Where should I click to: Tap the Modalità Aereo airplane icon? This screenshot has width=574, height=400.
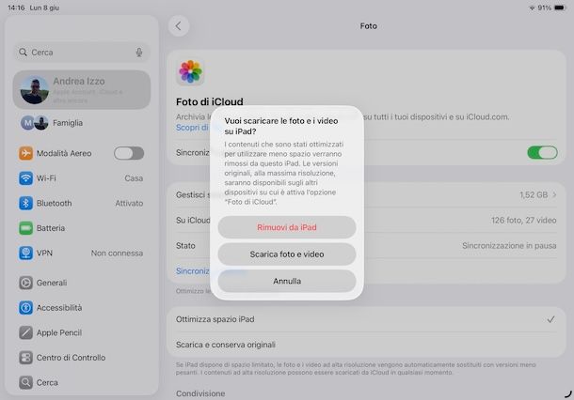point(25,153)
